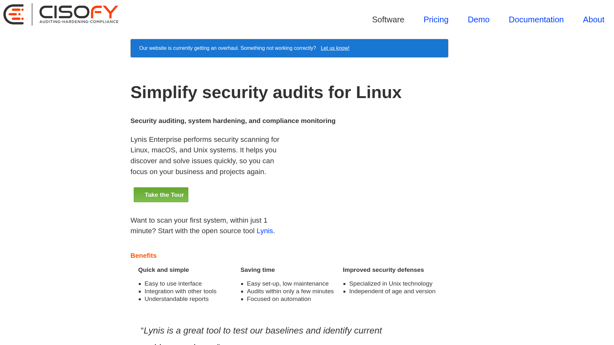Click the CISOFY wordmark in the header
This screenshot has height=345, width=614.
click(x=79, y=12)
